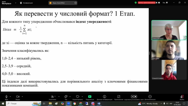Click the text '4,0–5,0 – високий.'

(x=16, y=74)
